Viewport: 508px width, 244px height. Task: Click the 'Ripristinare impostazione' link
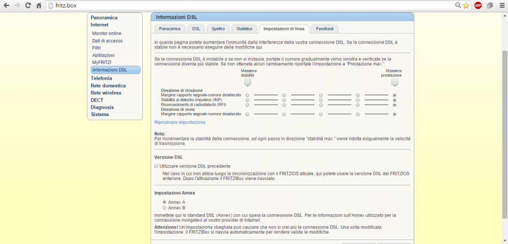tap(180, 122)
